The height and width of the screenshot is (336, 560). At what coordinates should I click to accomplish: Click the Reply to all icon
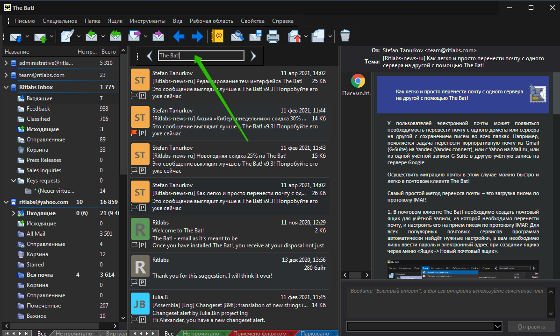[115, 36]
